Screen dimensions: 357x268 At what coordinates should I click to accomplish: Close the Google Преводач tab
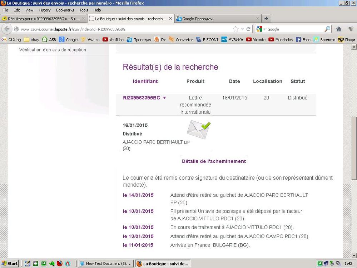click(258, 19)
